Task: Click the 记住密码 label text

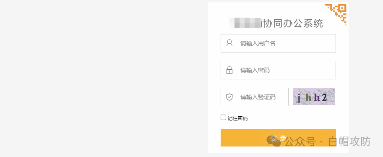Action: coord(237,118)
